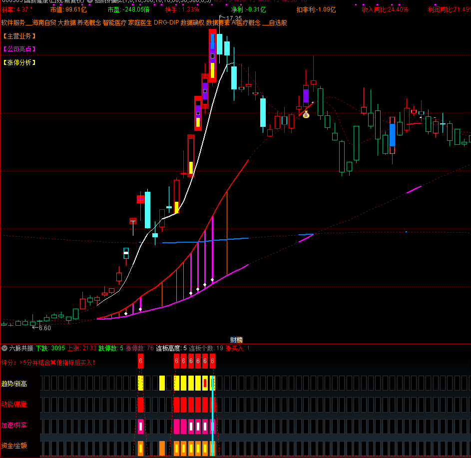Viewport: 471px width, 458px height.
Task: Click the 数据确权 concept tag
Action: coord(192,23)
